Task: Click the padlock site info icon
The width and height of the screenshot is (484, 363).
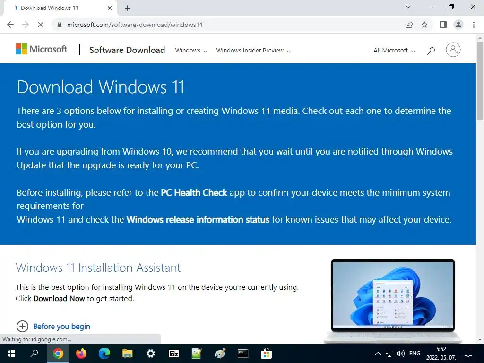Action: (60, 25)
